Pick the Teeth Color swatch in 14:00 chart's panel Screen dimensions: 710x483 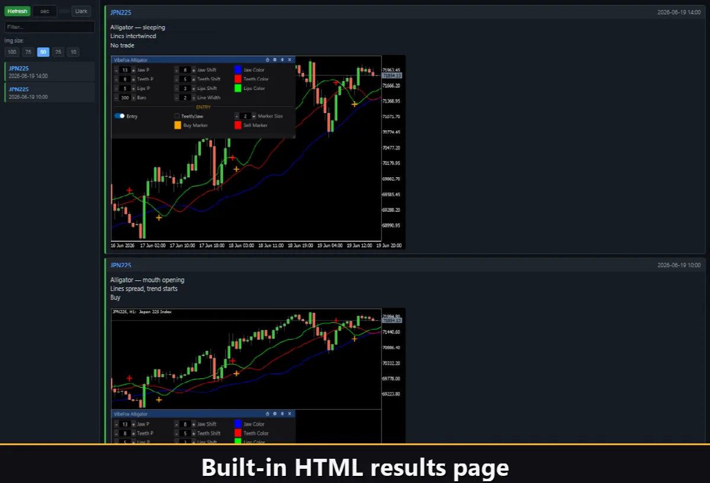pos(238,79)
